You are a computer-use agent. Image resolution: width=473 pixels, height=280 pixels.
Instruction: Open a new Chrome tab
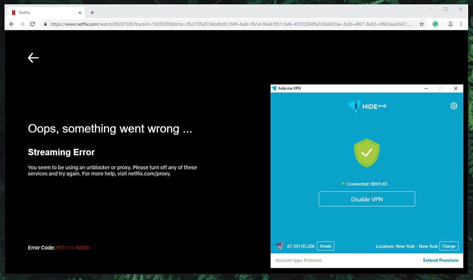point(92,13)
